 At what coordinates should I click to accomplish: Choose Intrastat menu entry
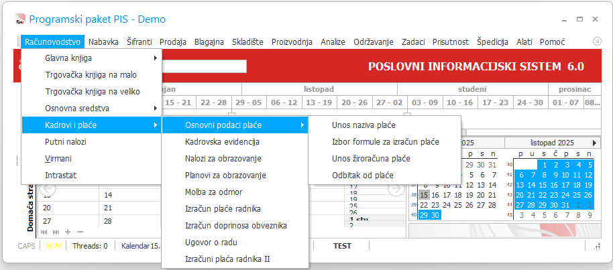[91, 175]
